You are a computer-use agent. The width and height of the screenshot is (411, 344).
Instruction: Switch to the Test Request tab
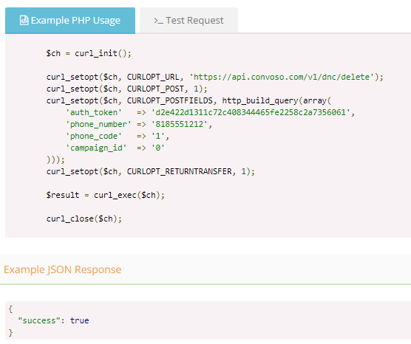pos(188,21)
